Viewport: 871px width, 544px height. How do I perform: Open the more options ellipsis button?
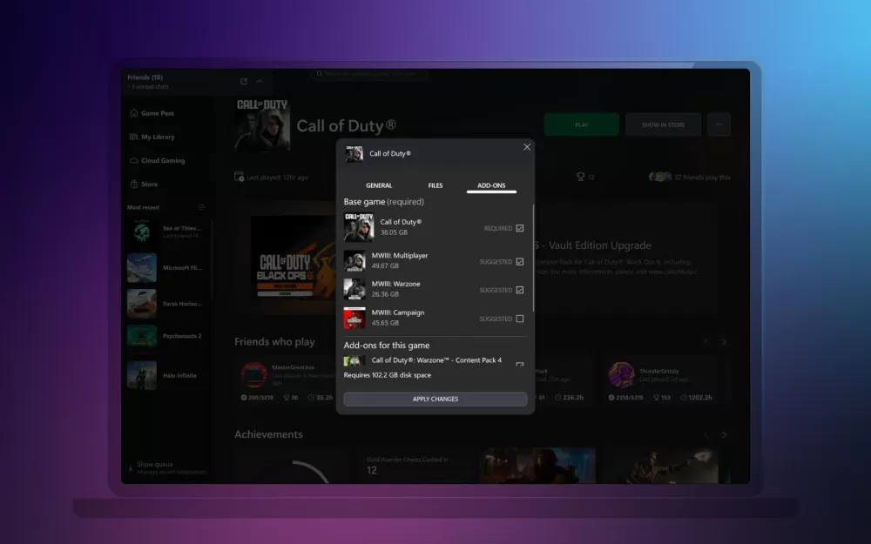(x=719, y=124)
